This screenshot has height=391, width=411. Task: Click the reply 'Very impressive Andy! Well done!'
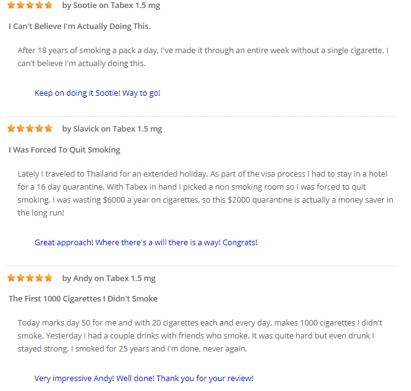pos(144,379)
